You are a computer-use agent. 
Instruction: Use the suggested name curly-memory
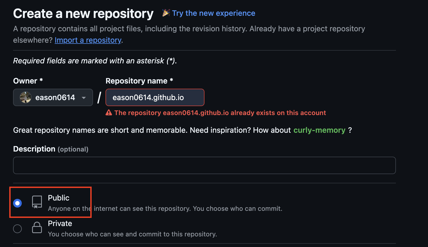coord(319,130)
